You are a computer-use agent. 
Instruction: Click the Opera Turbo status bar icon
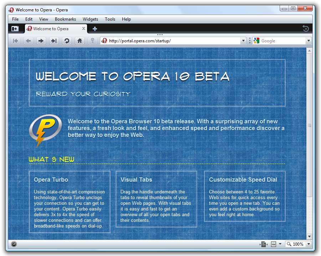click(14, 244)
